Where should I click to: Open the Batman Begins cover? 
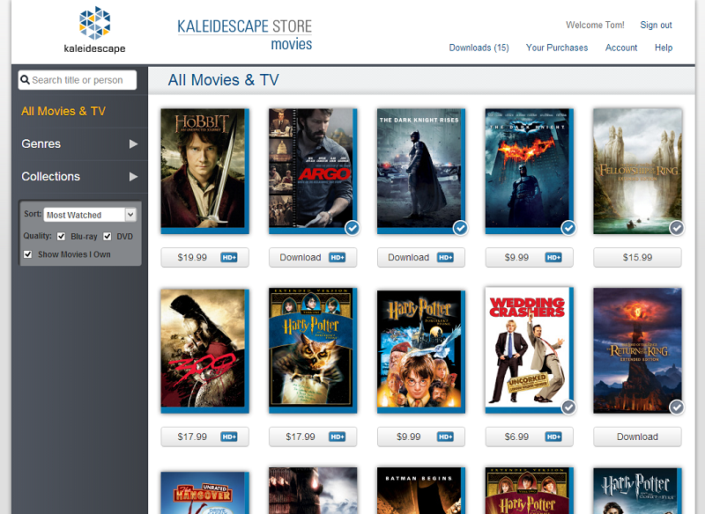point(421,490)
